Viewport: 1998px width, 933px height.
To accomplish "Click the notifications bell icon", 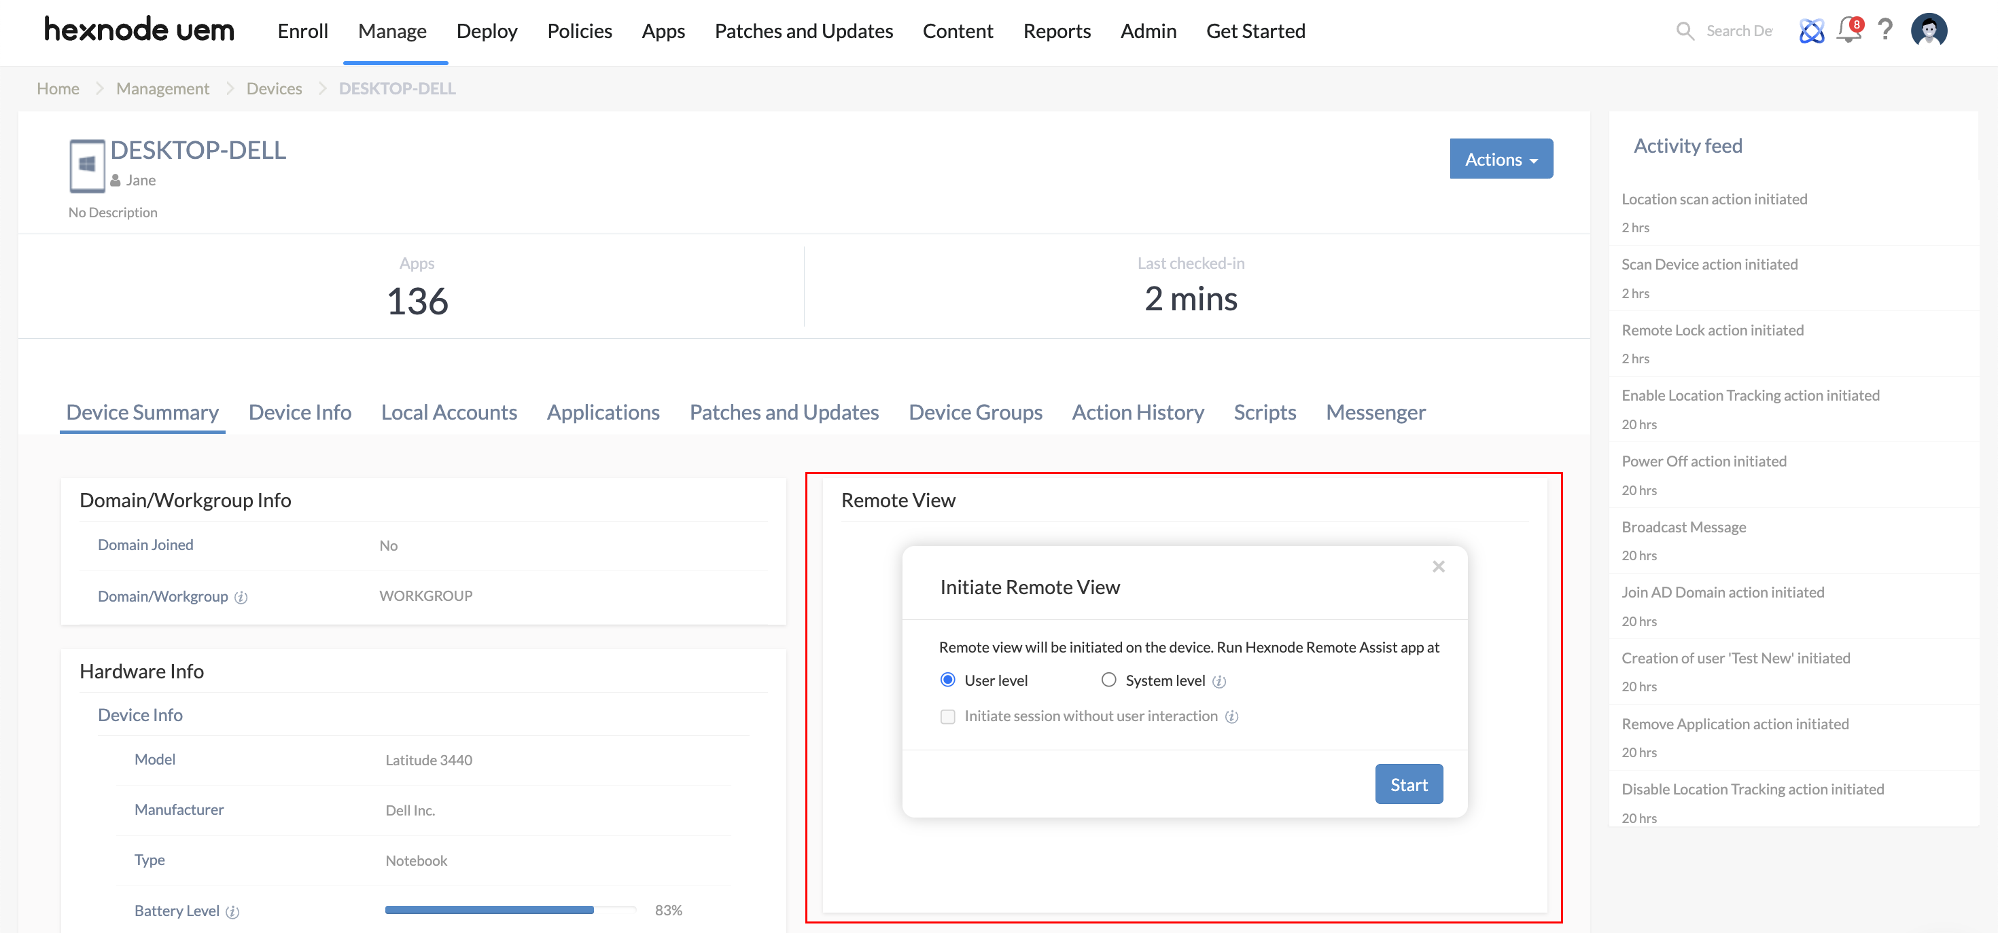I will (1848, 31).
